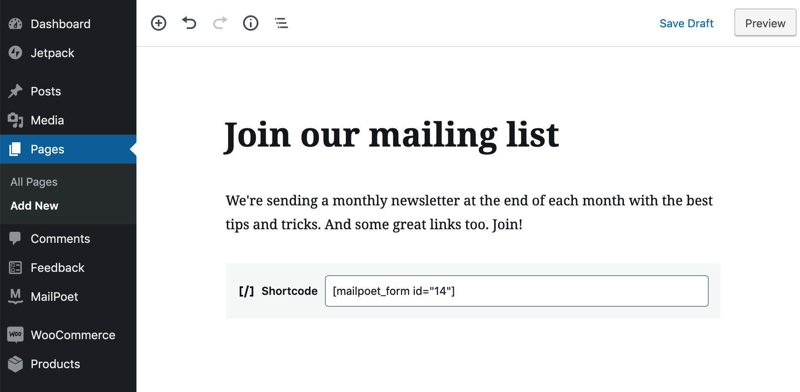
Task: Select Add New under Pages
Action: pos(35,206)
